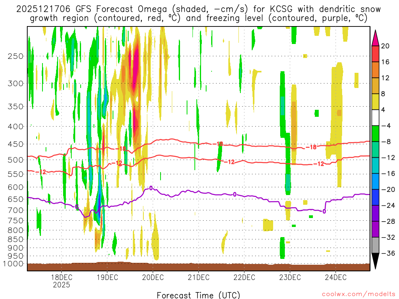Pick the red 16 to 20 colorbar swatch

pos(375,54)
